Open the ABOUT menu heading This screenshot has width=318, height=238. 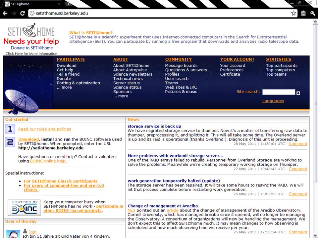[121, 59]
